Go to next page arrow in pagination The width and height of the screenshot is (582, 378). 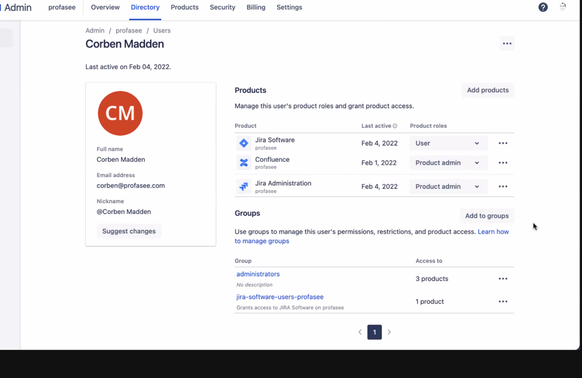[x=389, y=332]
